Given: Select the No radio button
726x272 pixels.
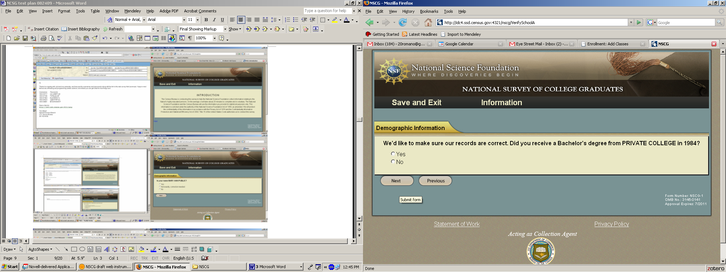Looking at the screenshot, I should [393, 161].
